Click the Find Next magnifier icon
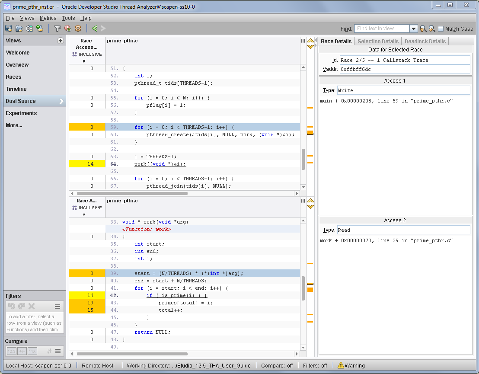 pos(431,29)
